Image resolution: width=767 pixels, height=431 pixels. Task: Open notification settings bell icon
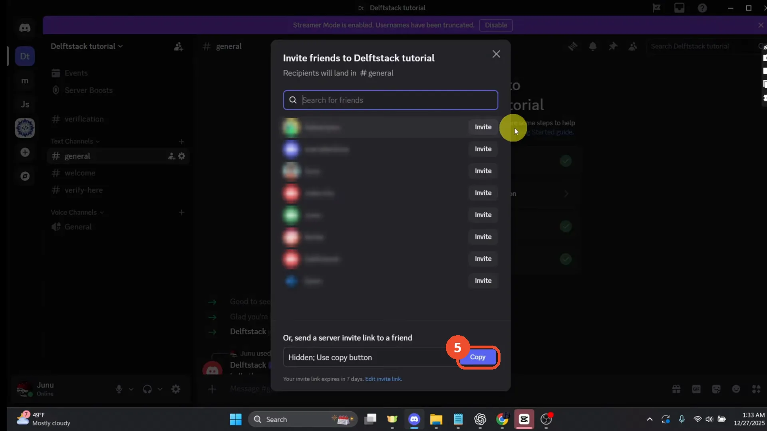593,46
